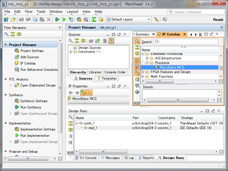Click Collapse All icon in Flow Navigator
This screenshot has width=228, height=171.
[x=13, y=34]
